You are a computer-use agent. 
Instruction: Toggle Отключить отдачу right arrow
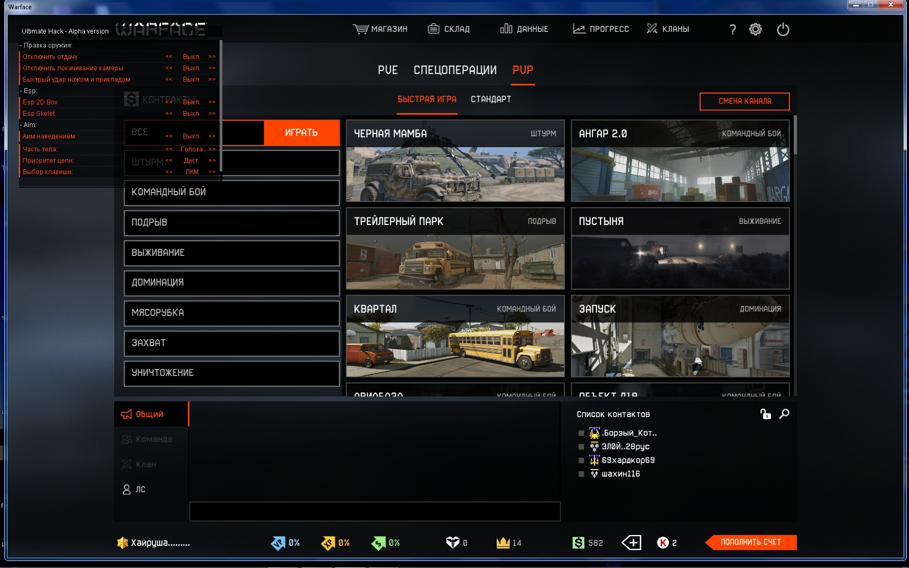(212, 57)
